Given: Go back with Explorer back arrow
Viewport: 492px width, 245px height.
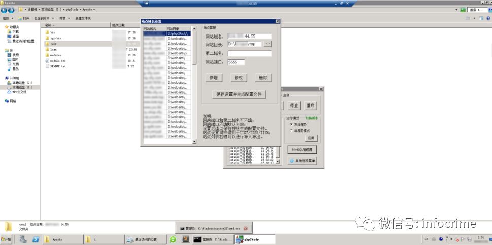Looking at the screenshot, I should click(x=4, y=10).
